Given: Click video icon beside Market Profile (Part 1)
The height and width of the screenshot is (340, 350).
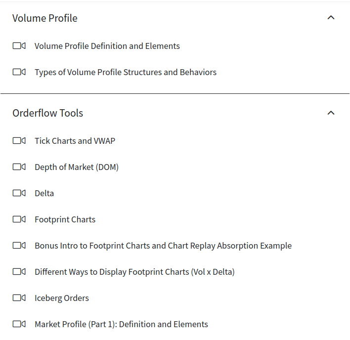Looking at the screenshot, I should coord(19,324).
